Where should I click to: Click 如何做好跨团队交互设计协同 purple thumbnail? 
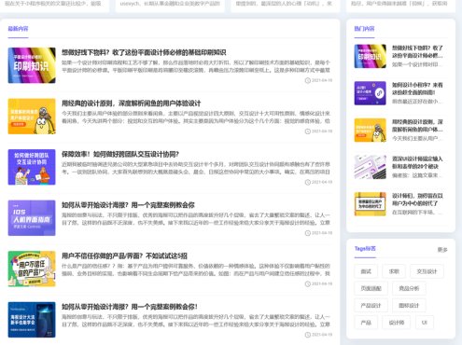[x=32, y=167]
